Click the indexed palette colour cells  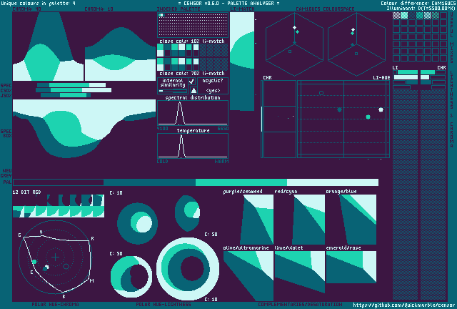click(x=161, y=15)
